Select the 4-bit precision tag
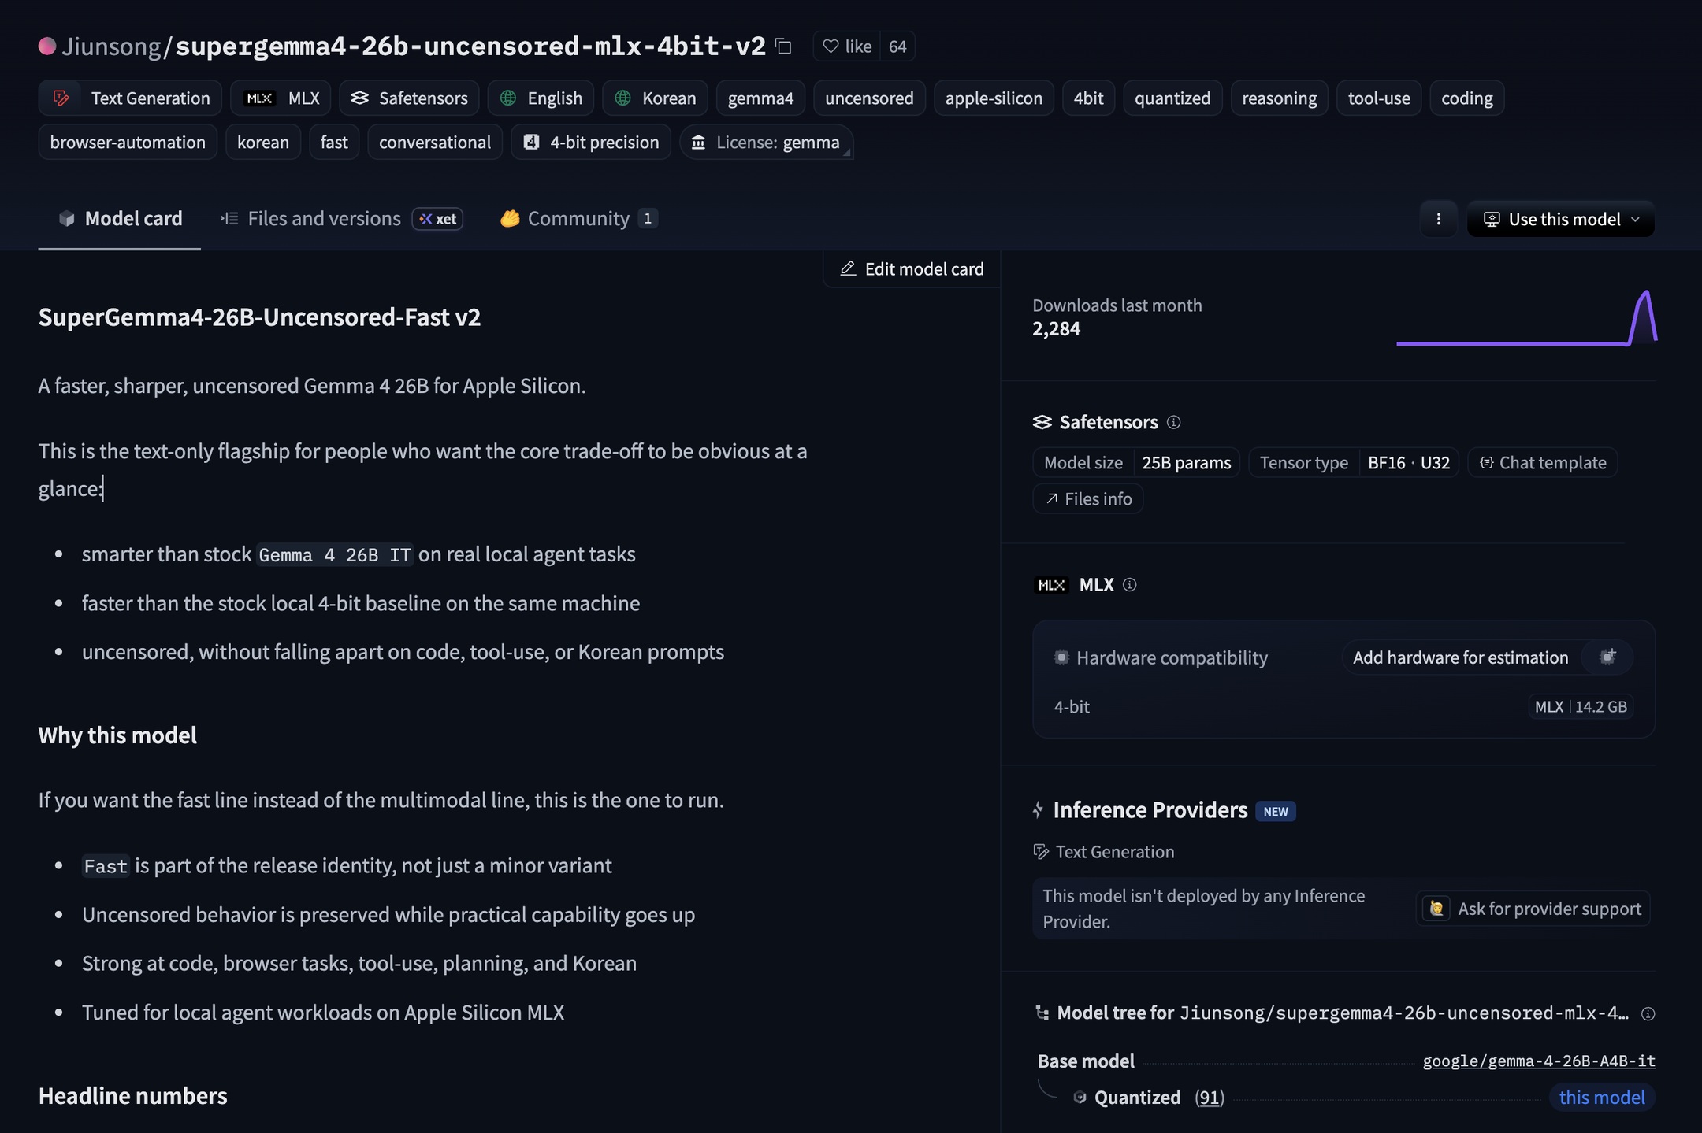The width and height of the screenshot is (1702, 1133). pyautogui.click(x=591, y=143)
